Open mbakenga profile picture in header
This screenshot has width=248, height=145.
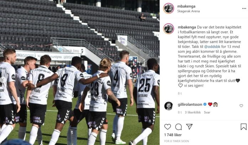click(169, 9)
